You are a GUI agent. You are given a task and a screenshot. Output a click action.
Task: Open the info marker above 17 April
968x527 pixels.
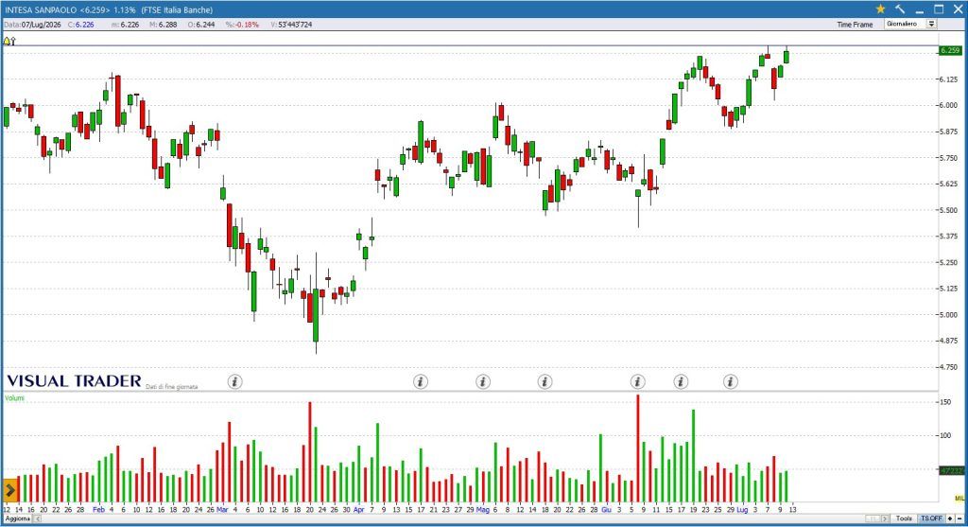pyautogui.click(x=421, y=381)
